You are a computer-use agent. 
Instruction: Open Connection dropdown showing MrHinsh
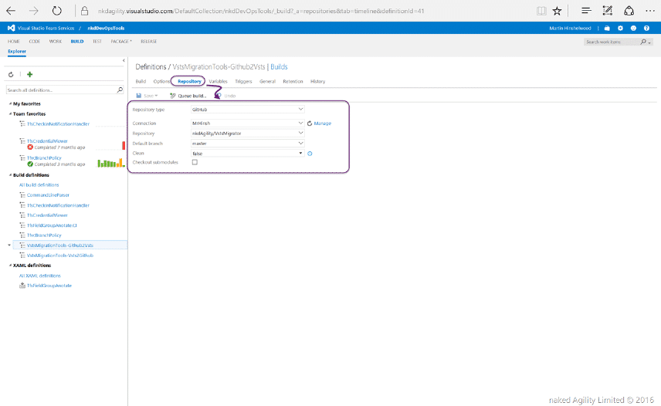click(x=247, y=123)
